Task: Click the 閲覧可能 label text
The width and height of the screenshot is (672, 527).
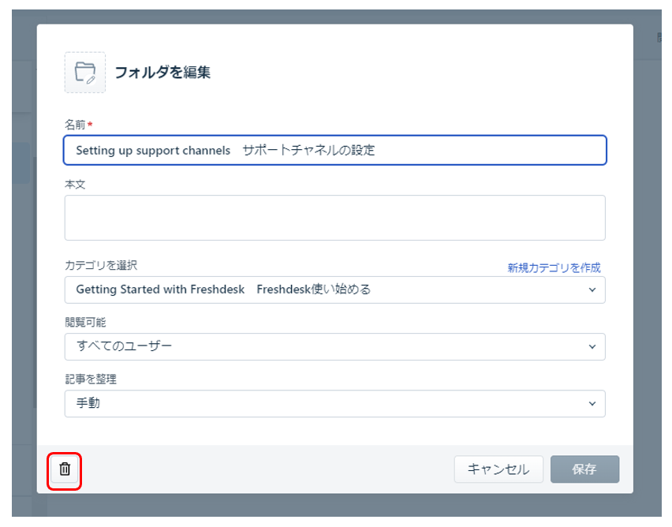Action: click(x=85, y=323)
